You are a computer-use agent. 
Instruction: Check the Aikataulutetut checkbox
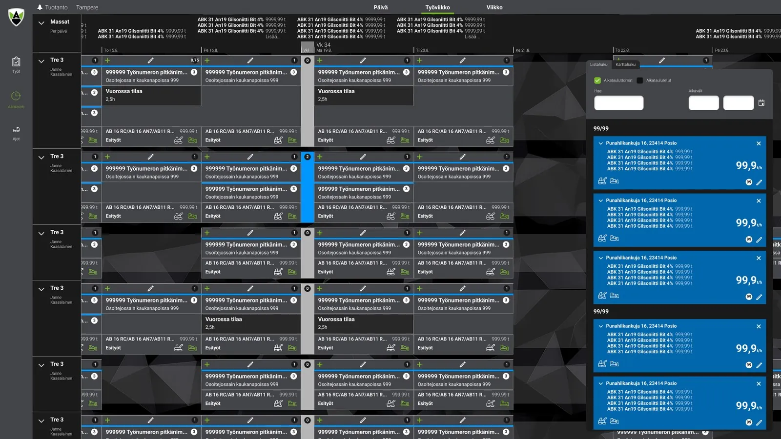639,80
